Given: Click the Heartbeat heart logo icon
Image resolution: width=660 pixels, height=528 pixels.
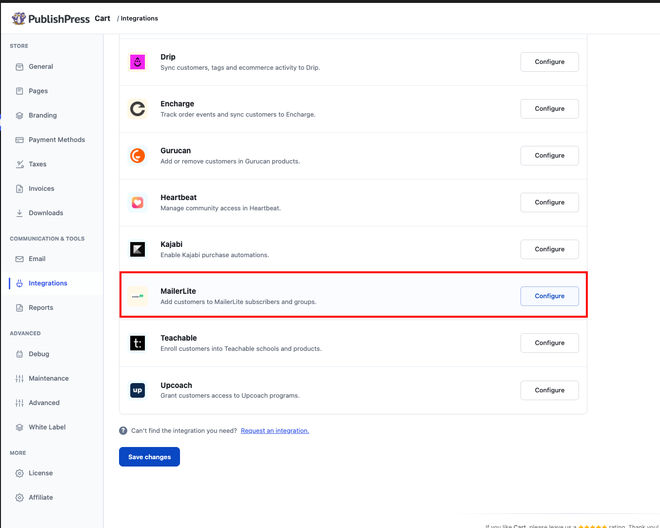Looking at the screenshot, I should [x=138, y=203].
